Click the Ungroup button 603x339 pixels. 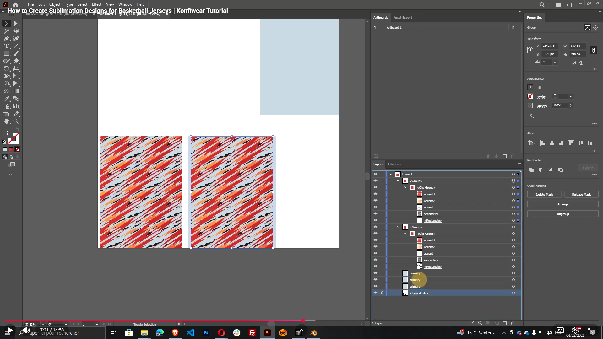[562, 214]
